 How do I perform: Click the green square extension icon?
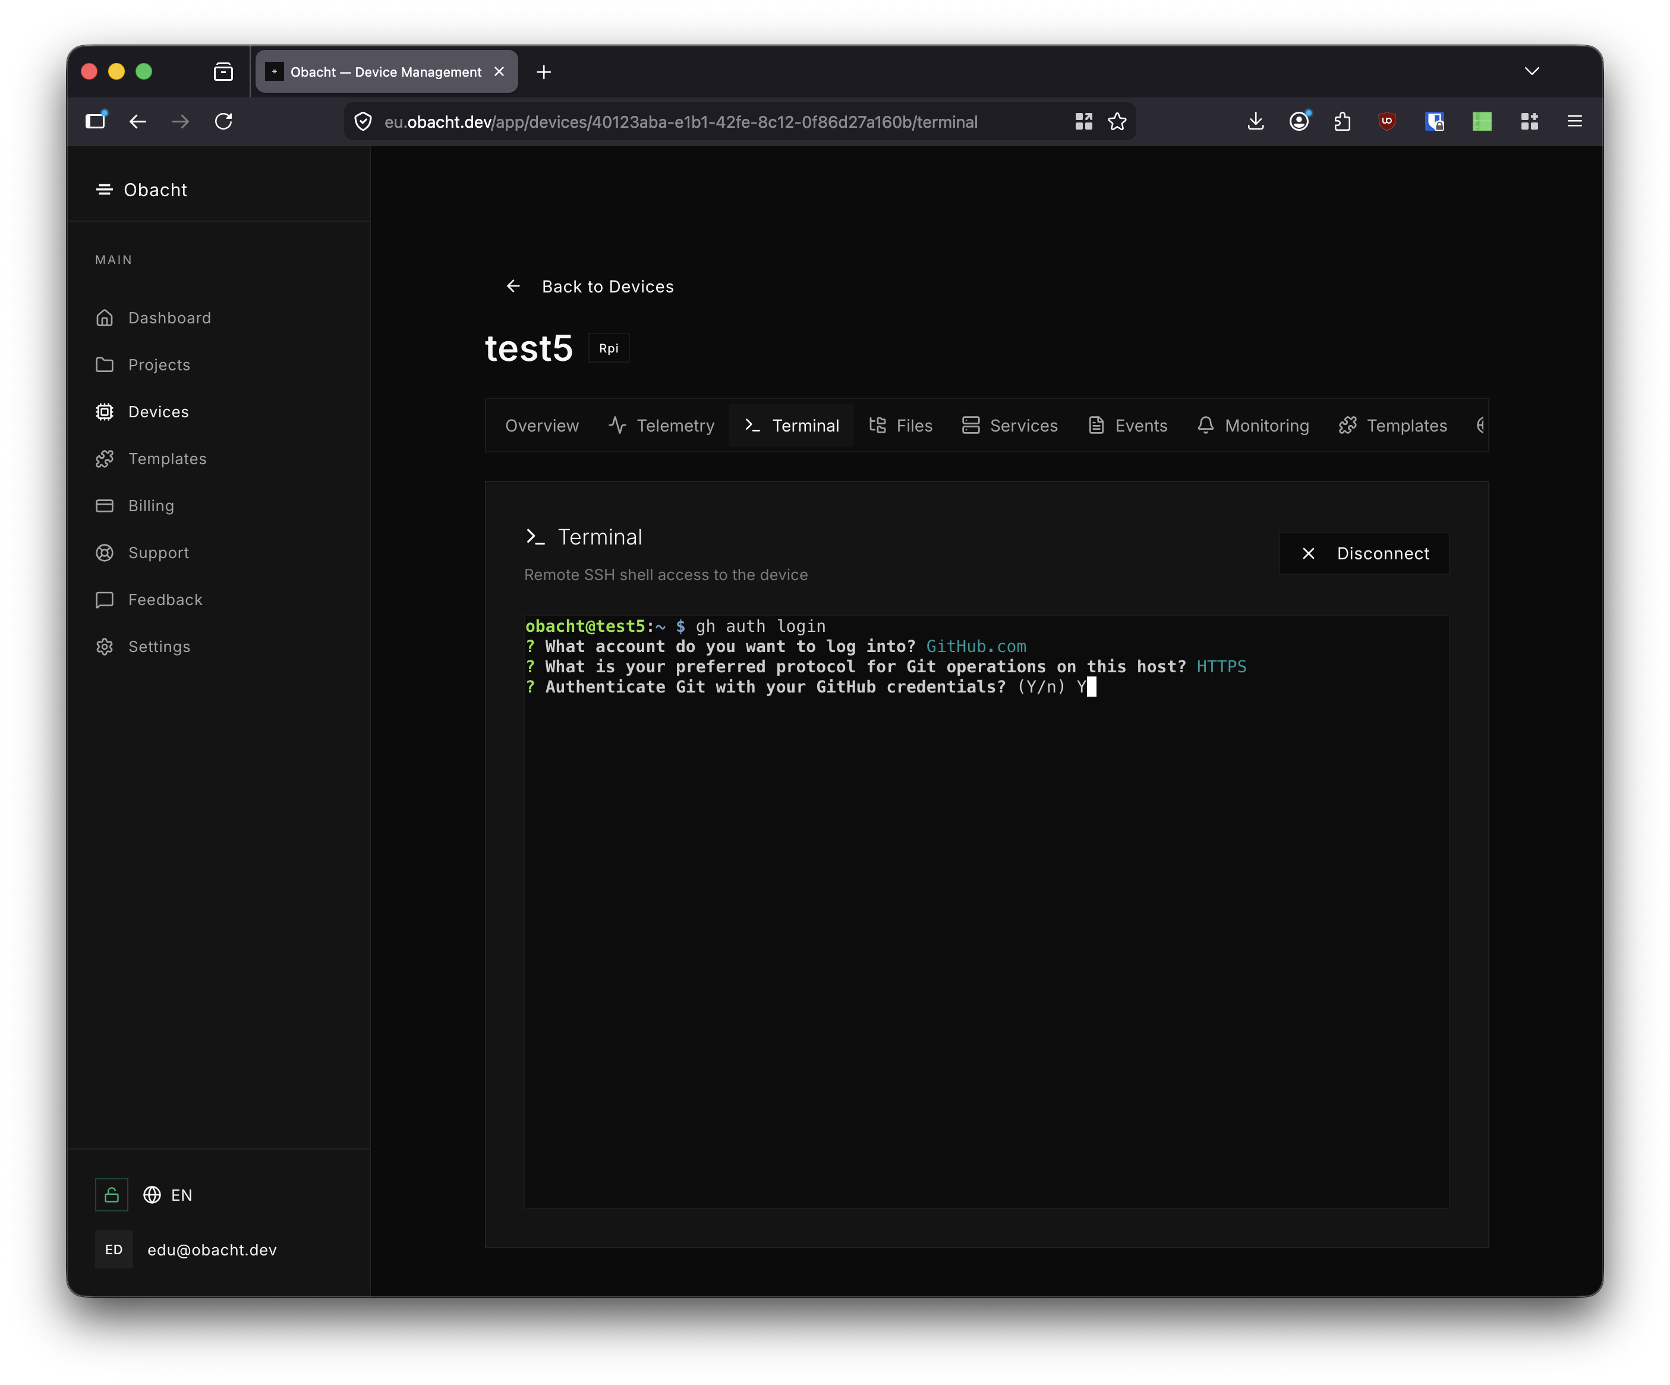pos(1482,122)
